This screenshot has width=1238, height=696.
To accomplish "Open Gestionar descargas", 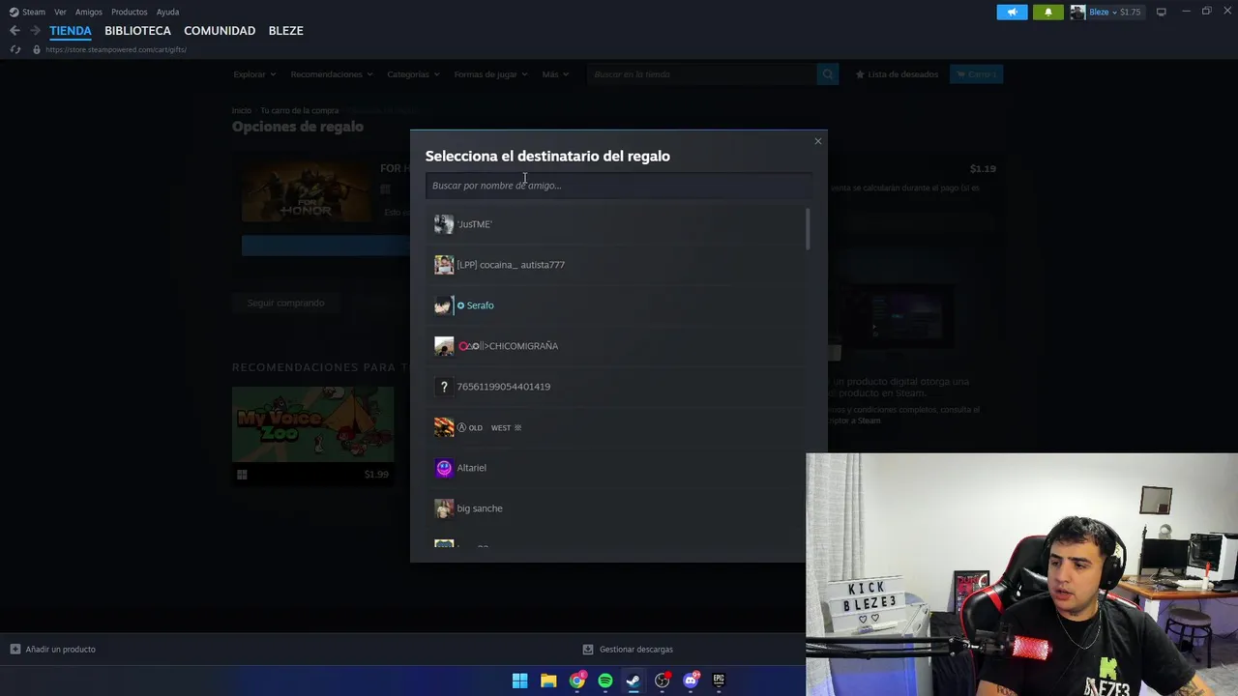I will click(x=628, y=650).
